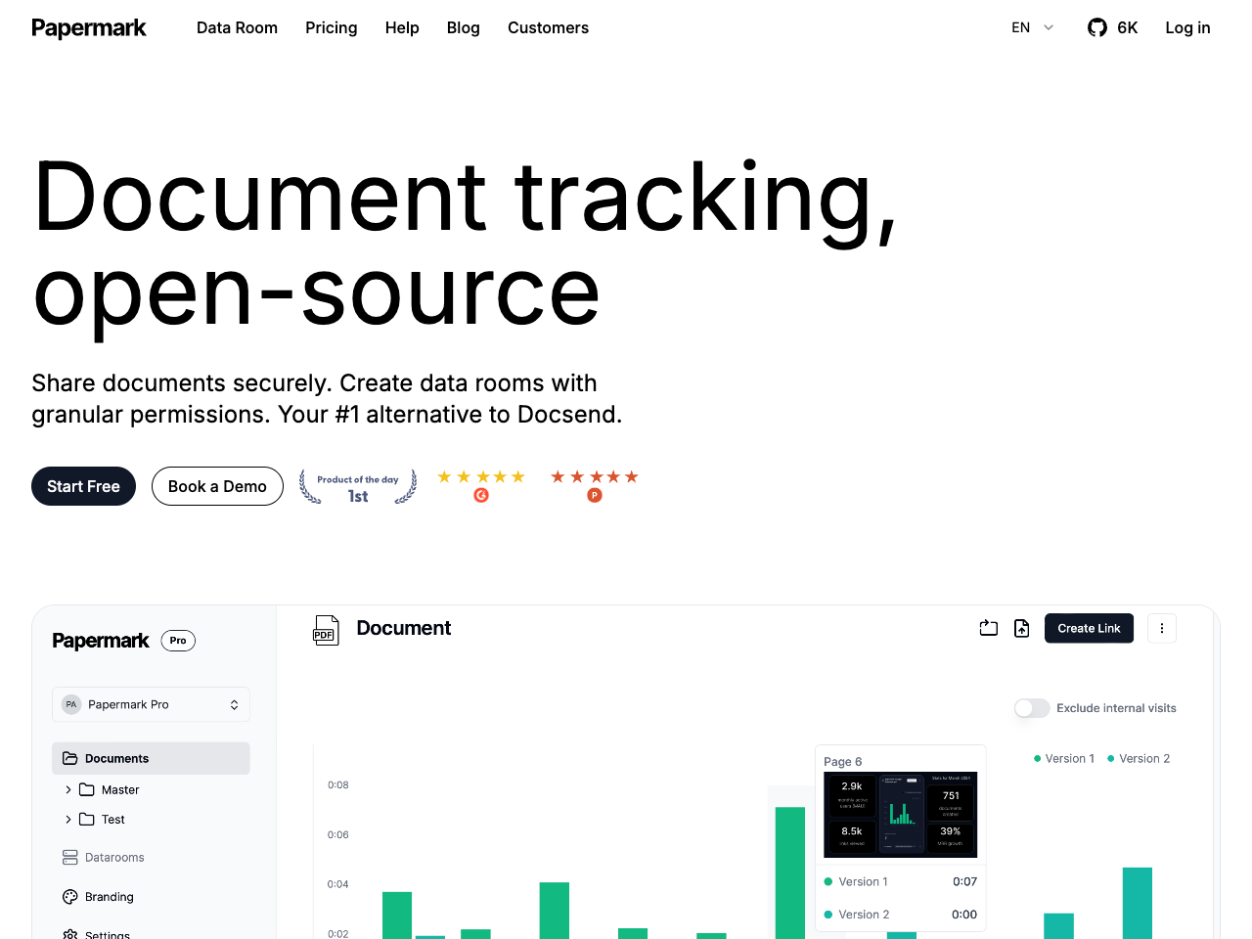Click the 0:07 Version 1 duration
Image resolution: width=1252 pixels, height=939 pixels.
click(964, 881)
